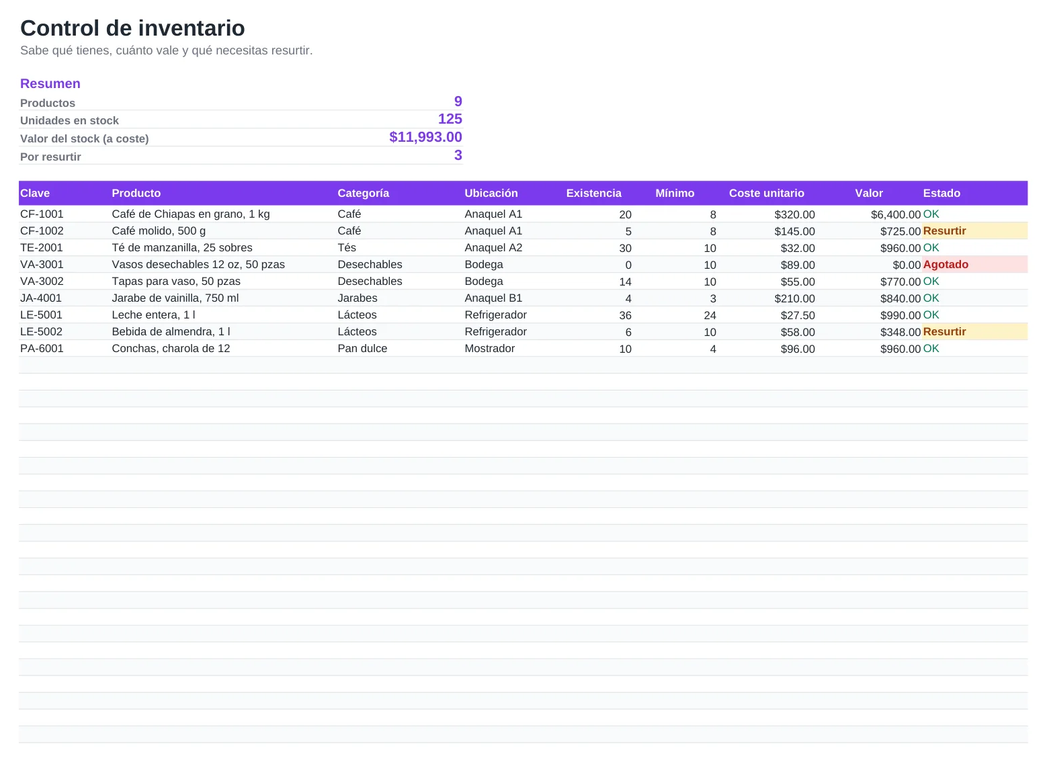This screenshot has height=762, width=1047.
Task: Click the minimum value 24
Action: pyautogui.click(x=710, y=315)
